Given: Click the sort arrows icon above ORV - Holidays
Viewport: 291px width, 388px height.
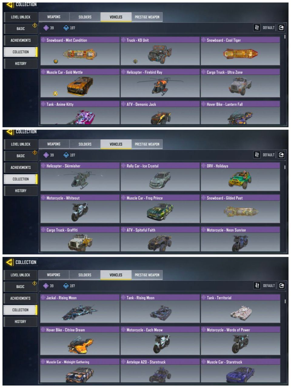Looking at the screenshot, I should click(257, 155).
